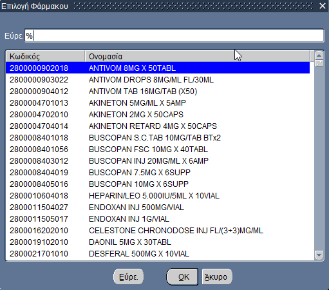Image resolution: width=329 pixels, height=290 pixels.
Task: Select DAONIL 5MG X 30TABL
Action: pos(158,242)
